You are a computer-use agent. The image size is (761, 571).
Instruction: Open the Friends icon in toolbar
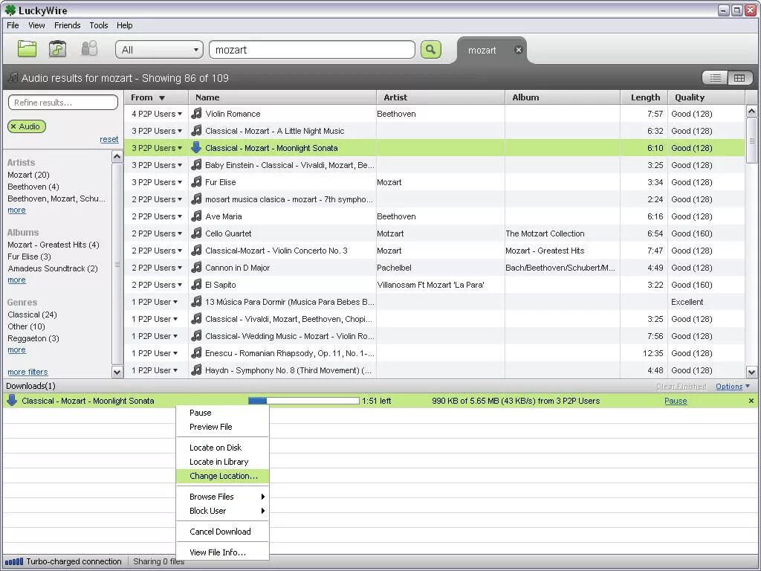[89, 48]
